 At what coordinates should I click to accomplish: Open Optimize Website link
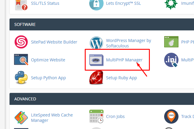point(48,60)
